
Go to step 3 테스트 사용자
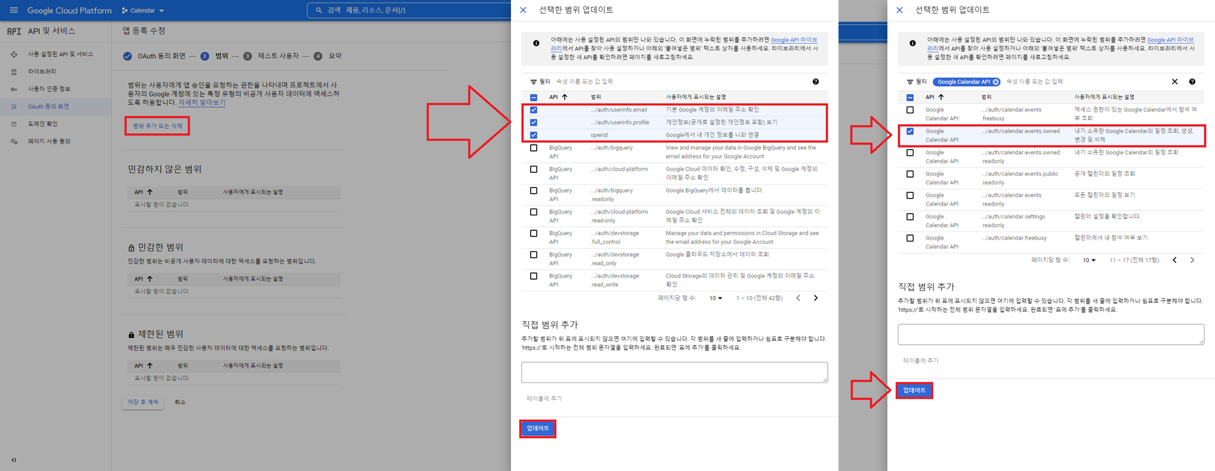pos(271,56)
